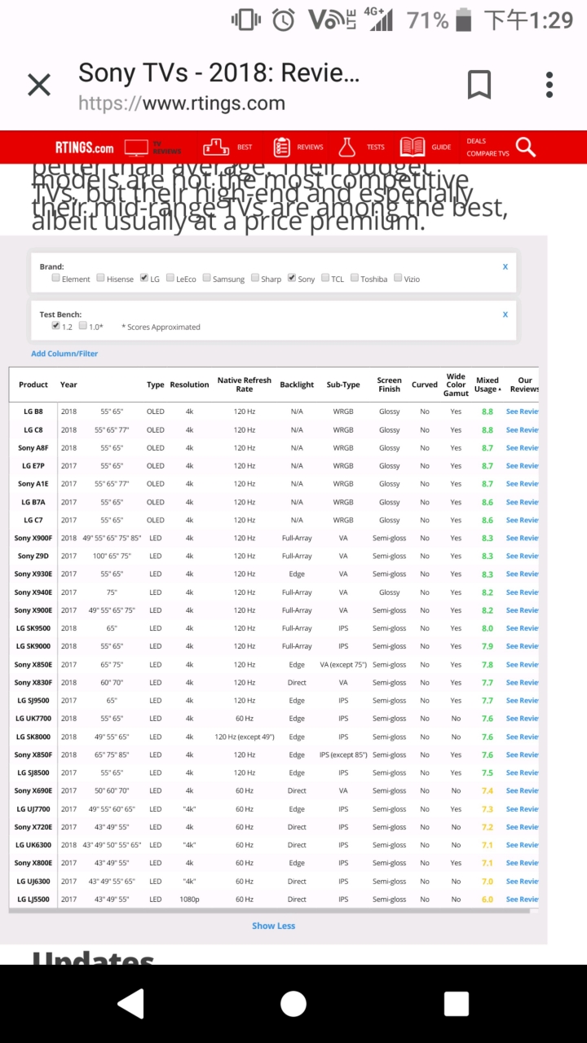Collapse table with Show Less

click(274, 926)
